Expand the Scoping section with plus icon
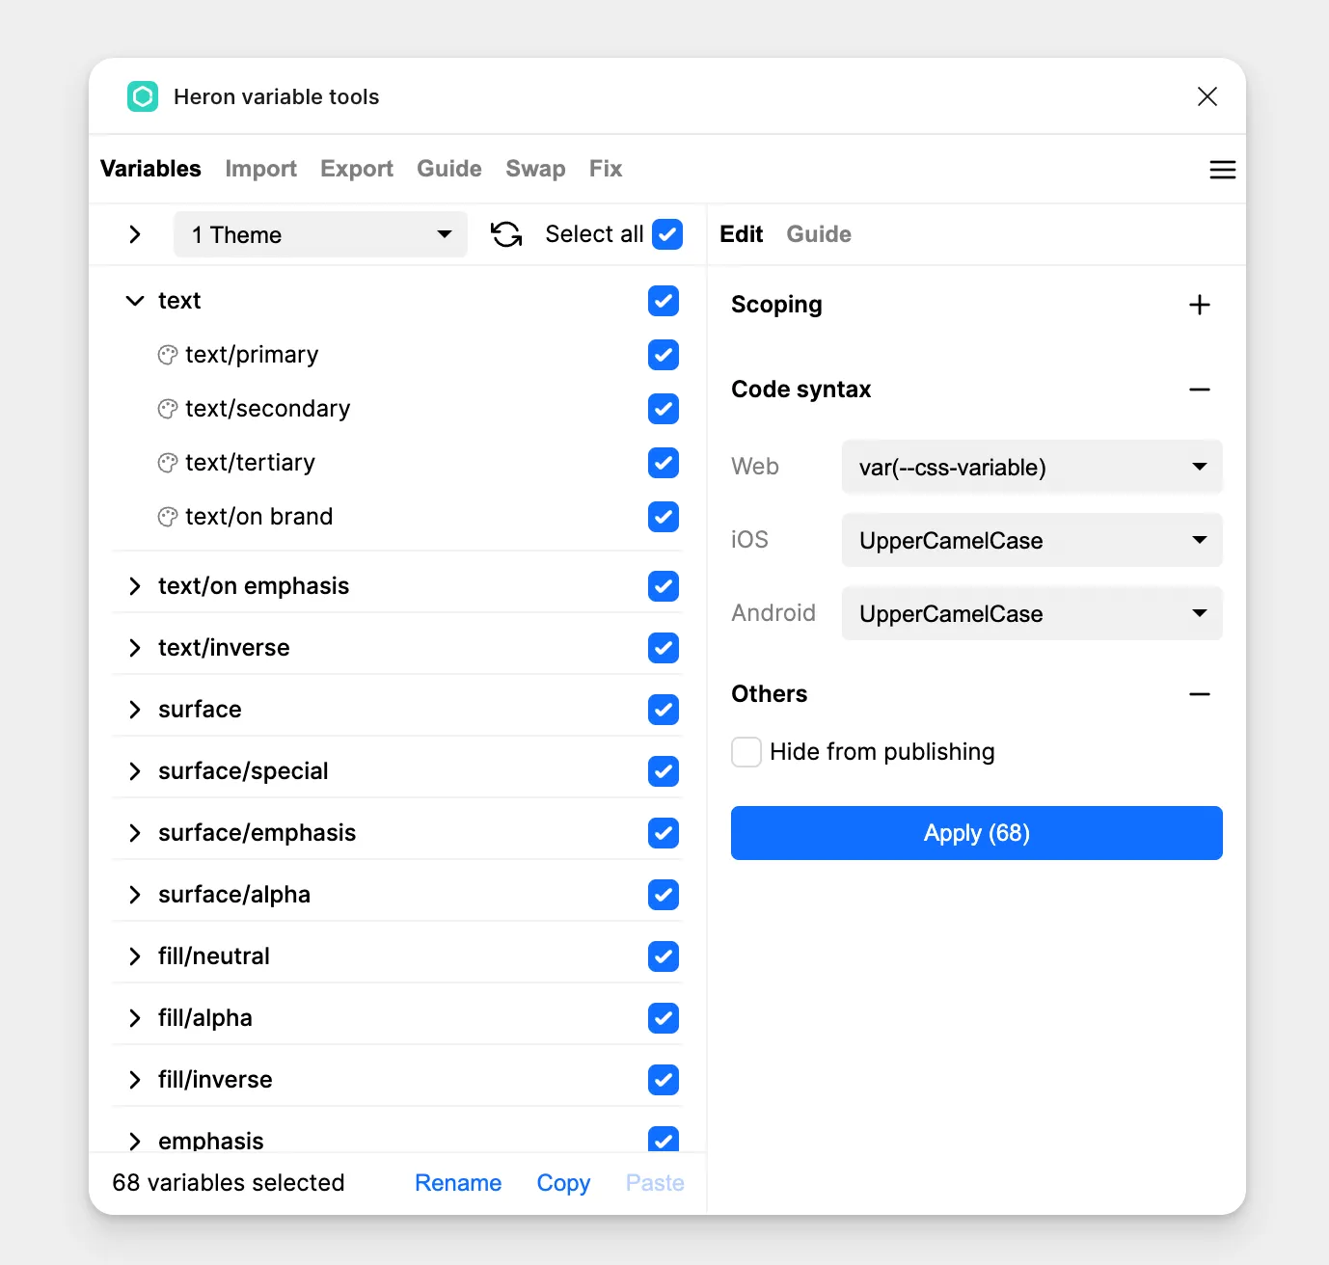Viewport: 1329px width, 1265px height. pyautogui.click(x=1199, y=305)
